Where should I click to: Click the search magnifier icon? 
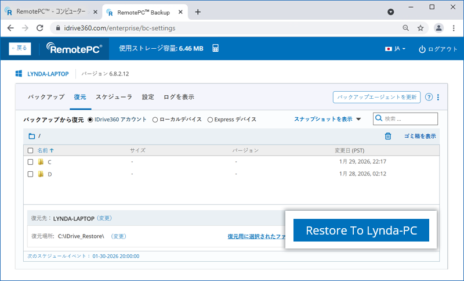379,118
